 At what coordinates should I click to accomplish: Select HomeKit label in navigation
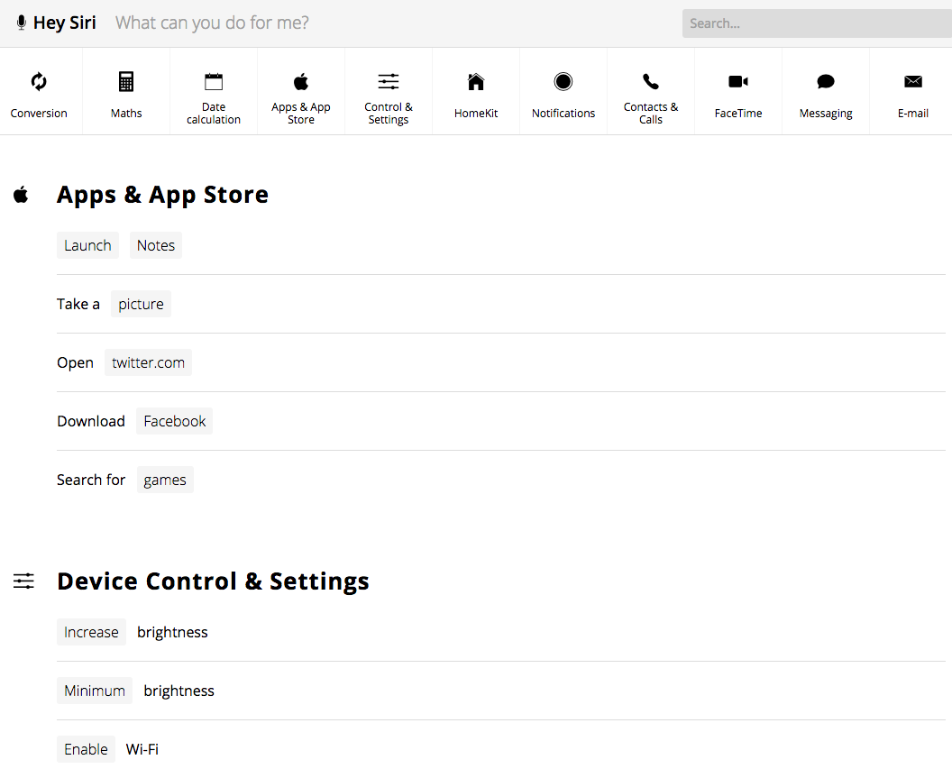[476, 114]
